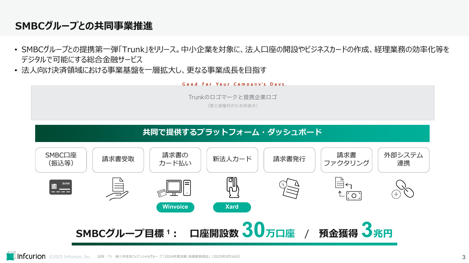
Task: Click the 預金獲得 label
Action: point(338,233)
